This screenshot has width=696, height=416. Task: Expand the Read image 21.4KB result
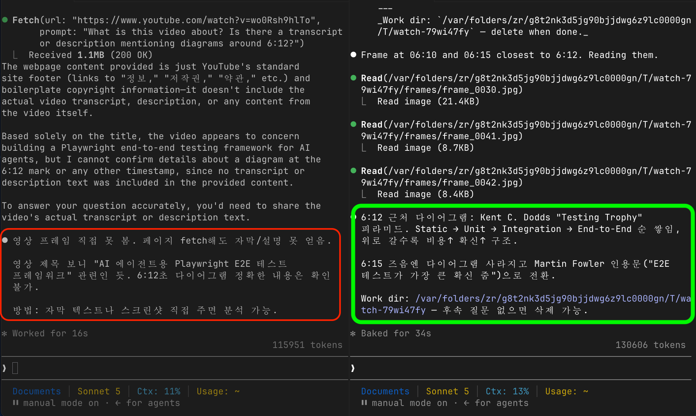(428, 101)
